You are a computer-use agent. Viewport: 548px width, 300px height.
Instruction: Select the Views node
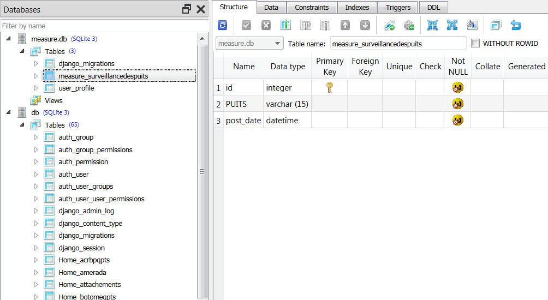(53, 100)
